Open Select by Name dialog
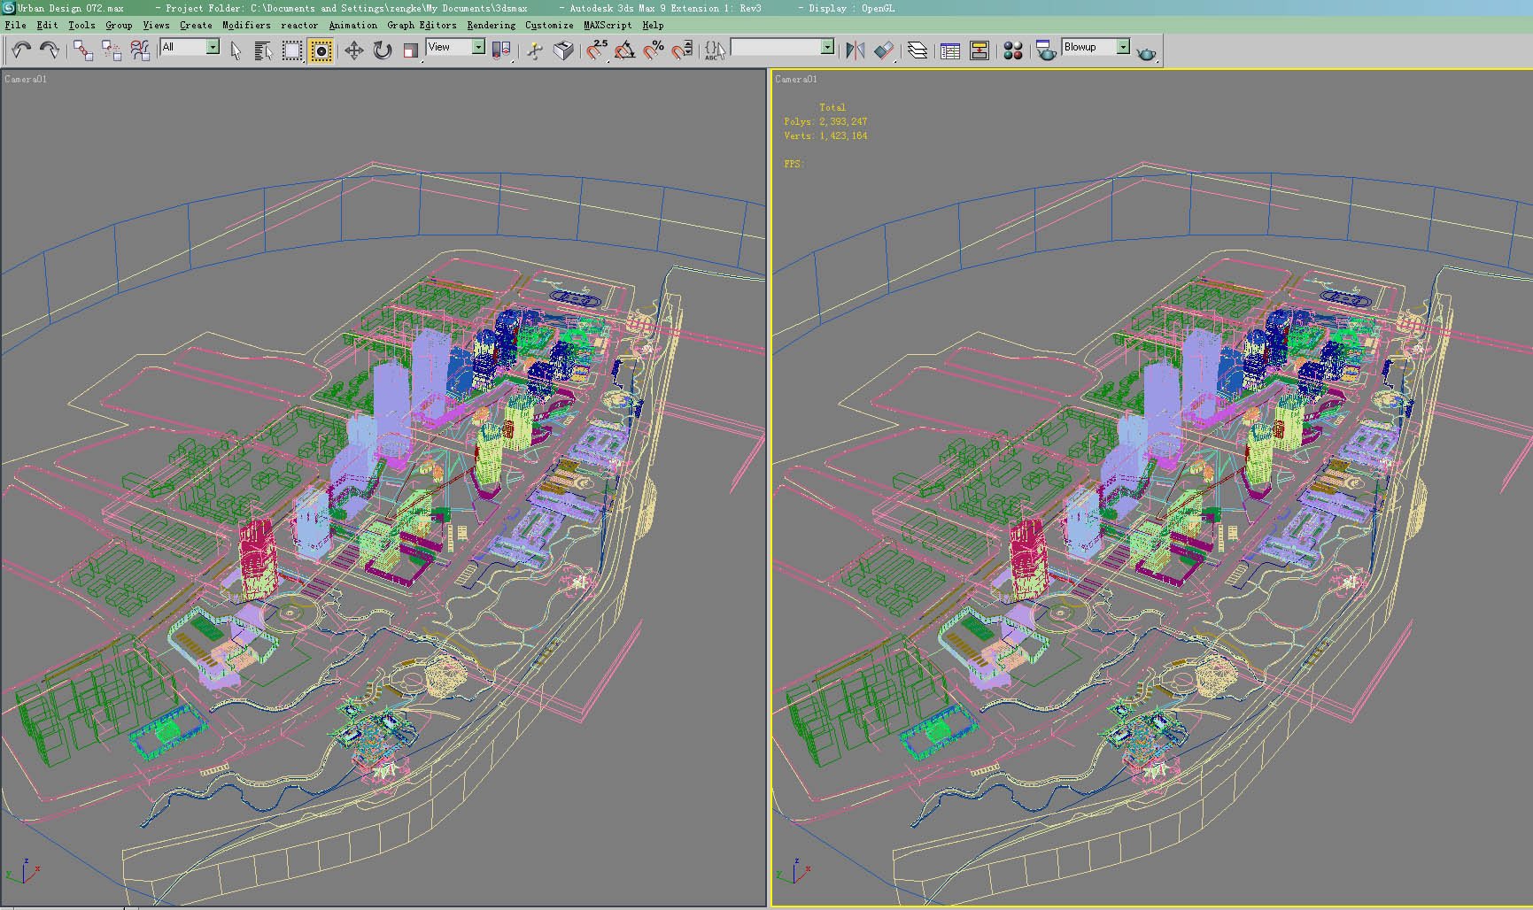Screen dimensions: 1533x910 263,50
